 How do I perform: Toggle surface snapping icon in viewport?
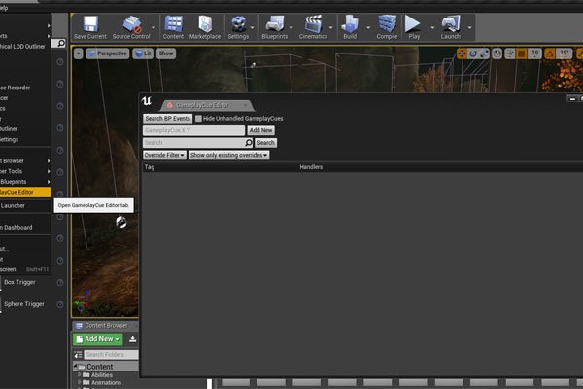click(x=510, y=54)
